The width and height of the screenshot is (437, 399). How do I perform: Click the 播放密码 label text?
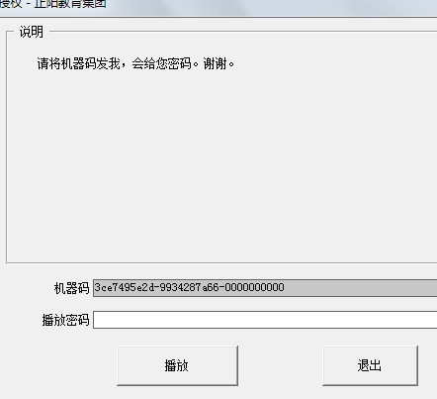tap(65, 320)
